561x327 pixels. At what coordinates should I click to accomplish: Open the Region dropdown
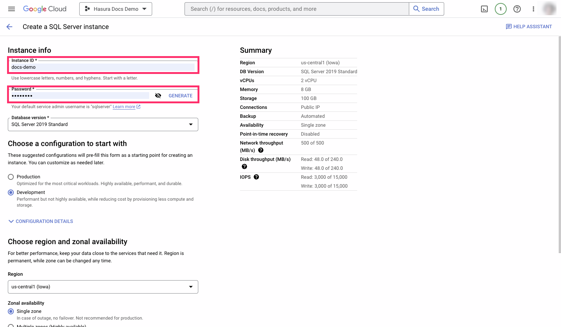click(103, 287)
